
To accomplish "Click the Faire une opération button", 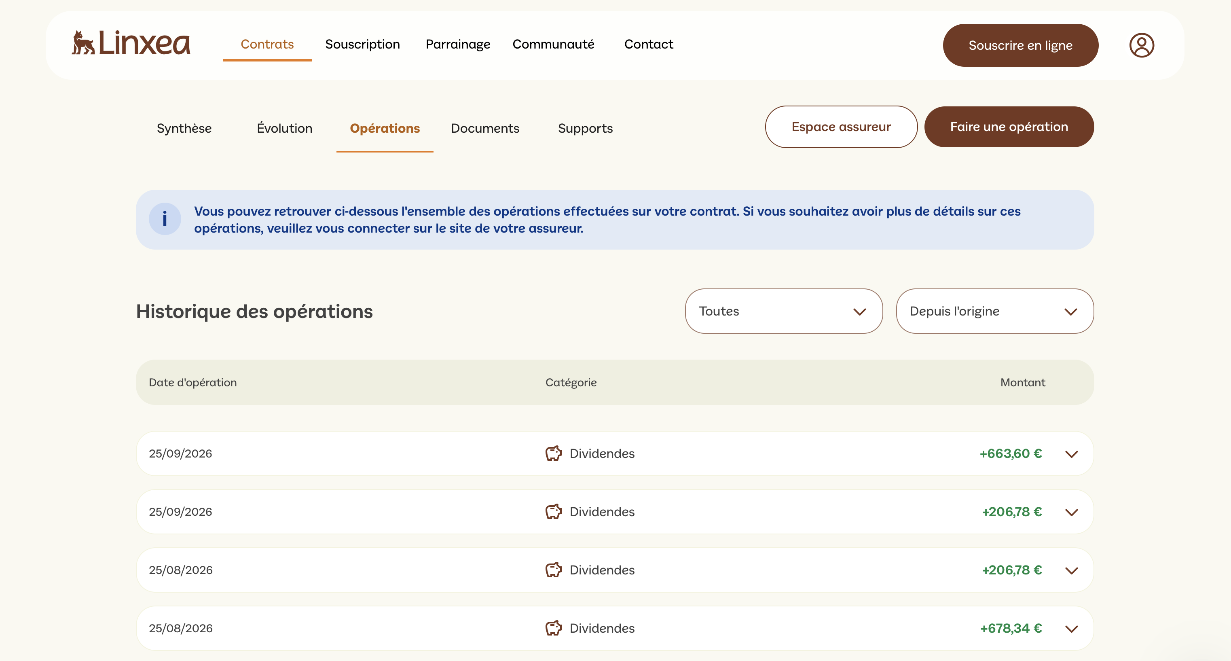I will 1009,127.
